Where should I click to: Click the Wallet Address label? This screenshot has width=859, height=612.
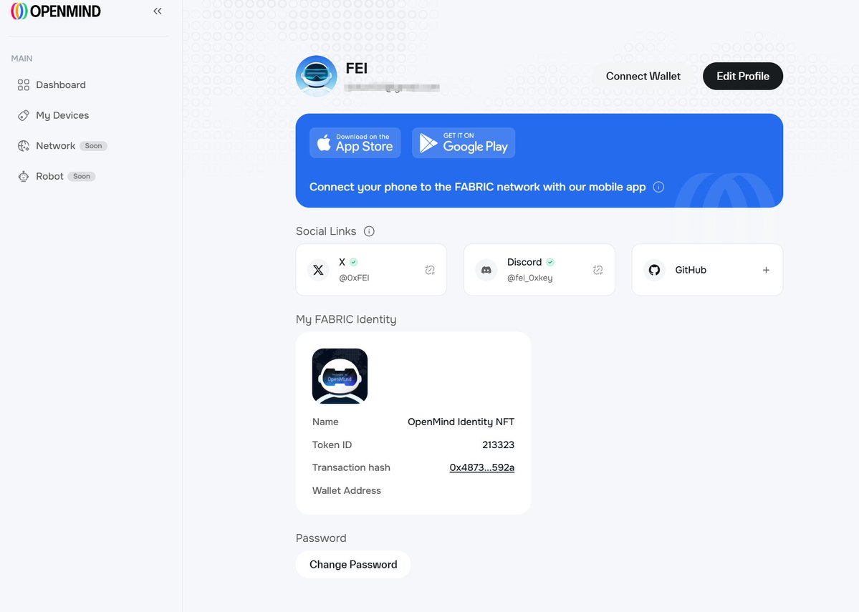346,490
